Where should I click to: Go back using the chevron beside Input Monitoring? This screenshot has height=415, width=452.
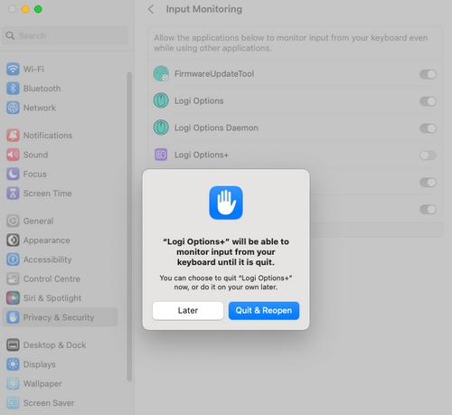[151, 9]
